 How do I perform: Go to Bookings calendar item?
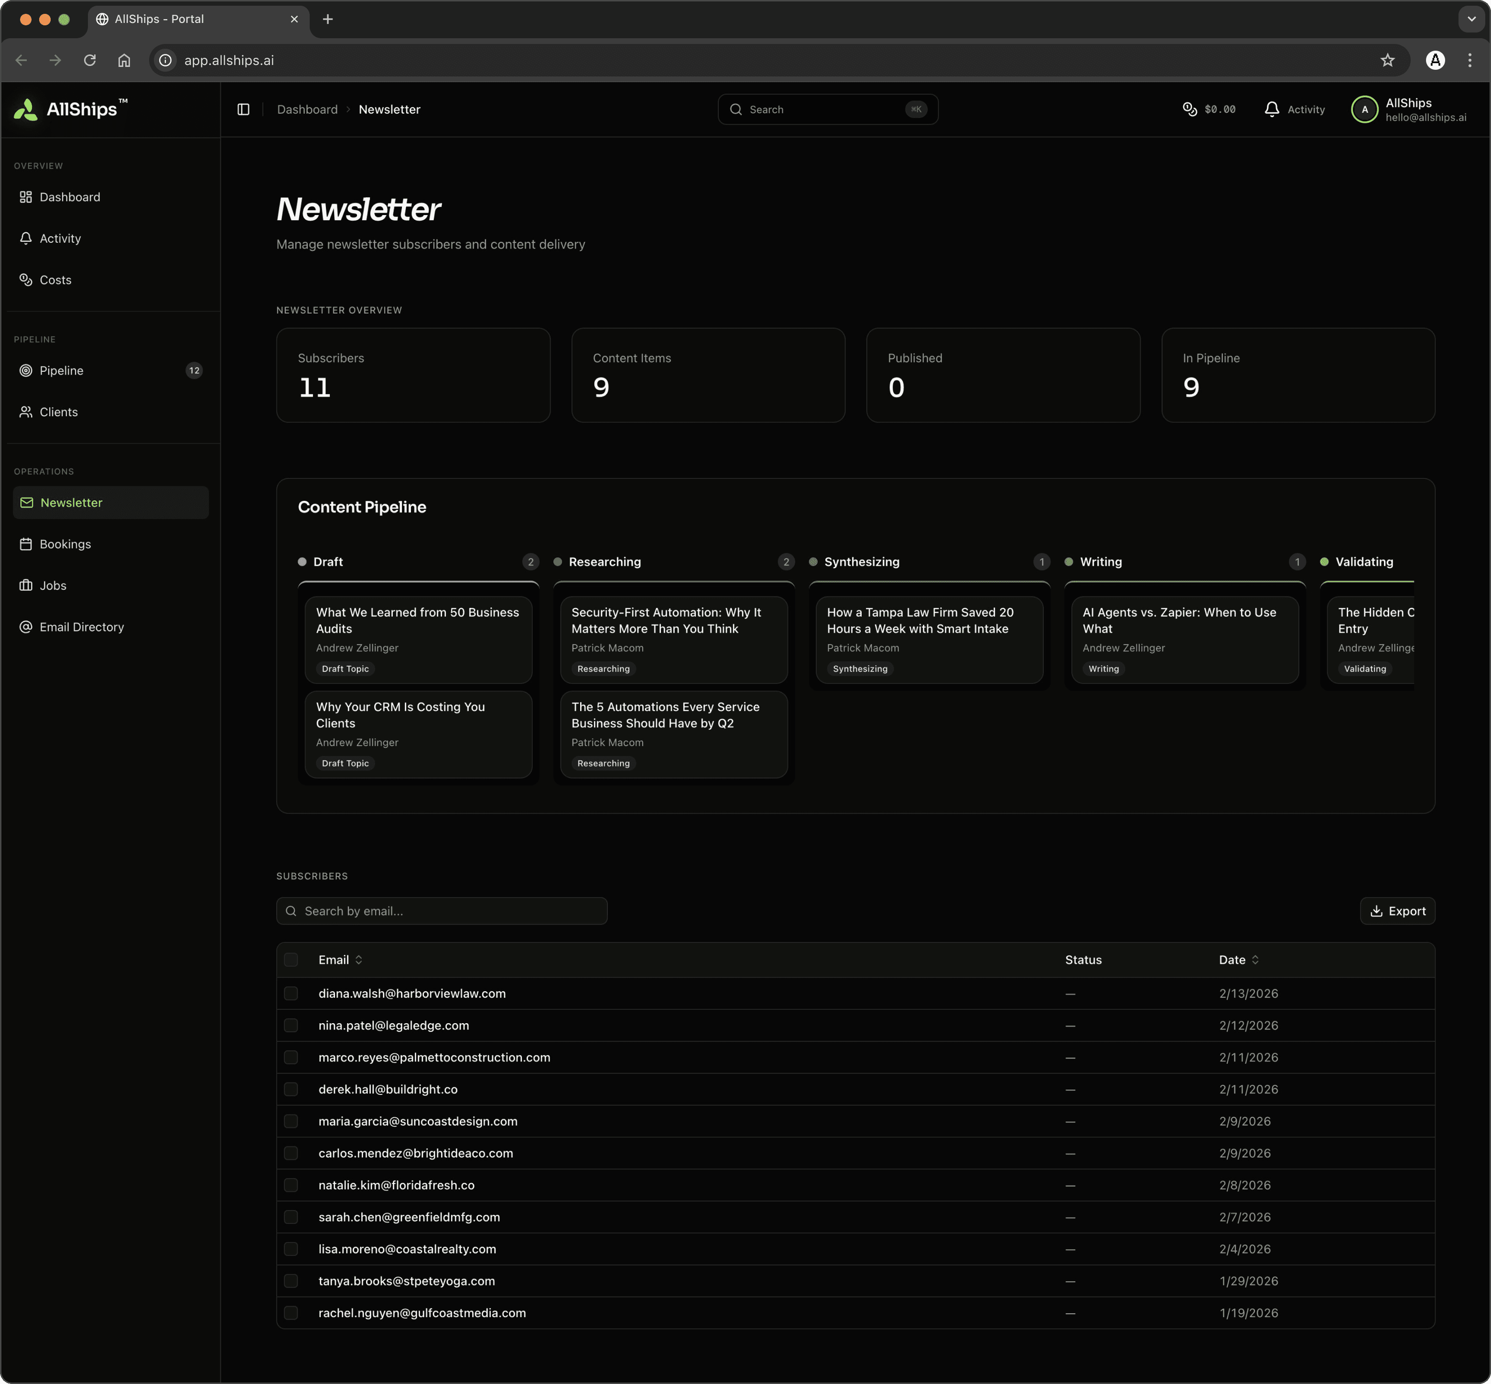65,544
